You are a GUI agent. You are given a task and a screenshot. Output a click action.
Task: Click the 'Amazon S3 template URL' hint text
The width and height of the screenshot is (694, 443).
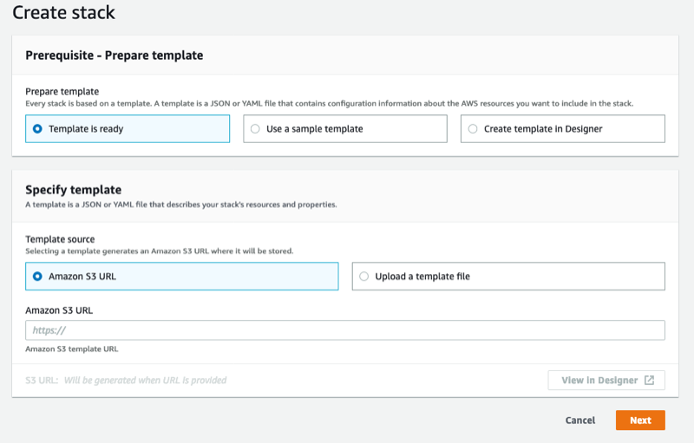click(x=72, y=349)
